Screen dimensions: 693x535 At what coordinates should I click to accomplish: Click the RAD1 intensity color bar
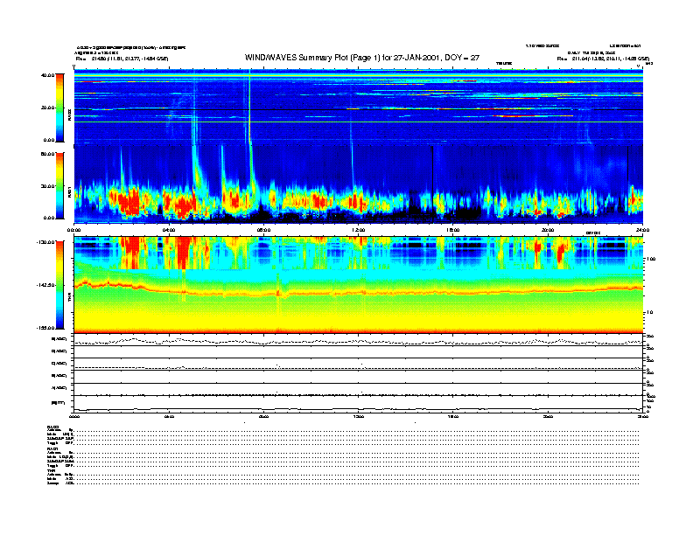(59, 185)
